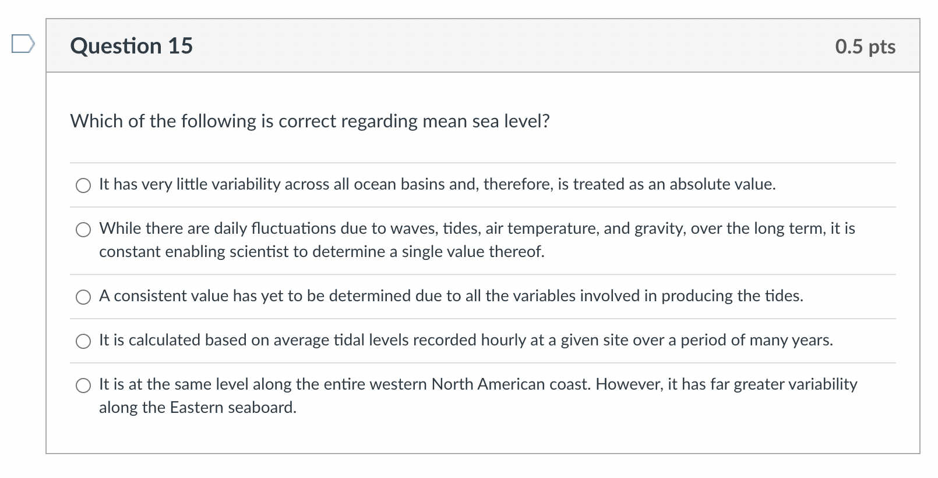
Task: Select radio for 'daily fluctuations' answer option
Action: pyautogui.click(x=84, y=230)
